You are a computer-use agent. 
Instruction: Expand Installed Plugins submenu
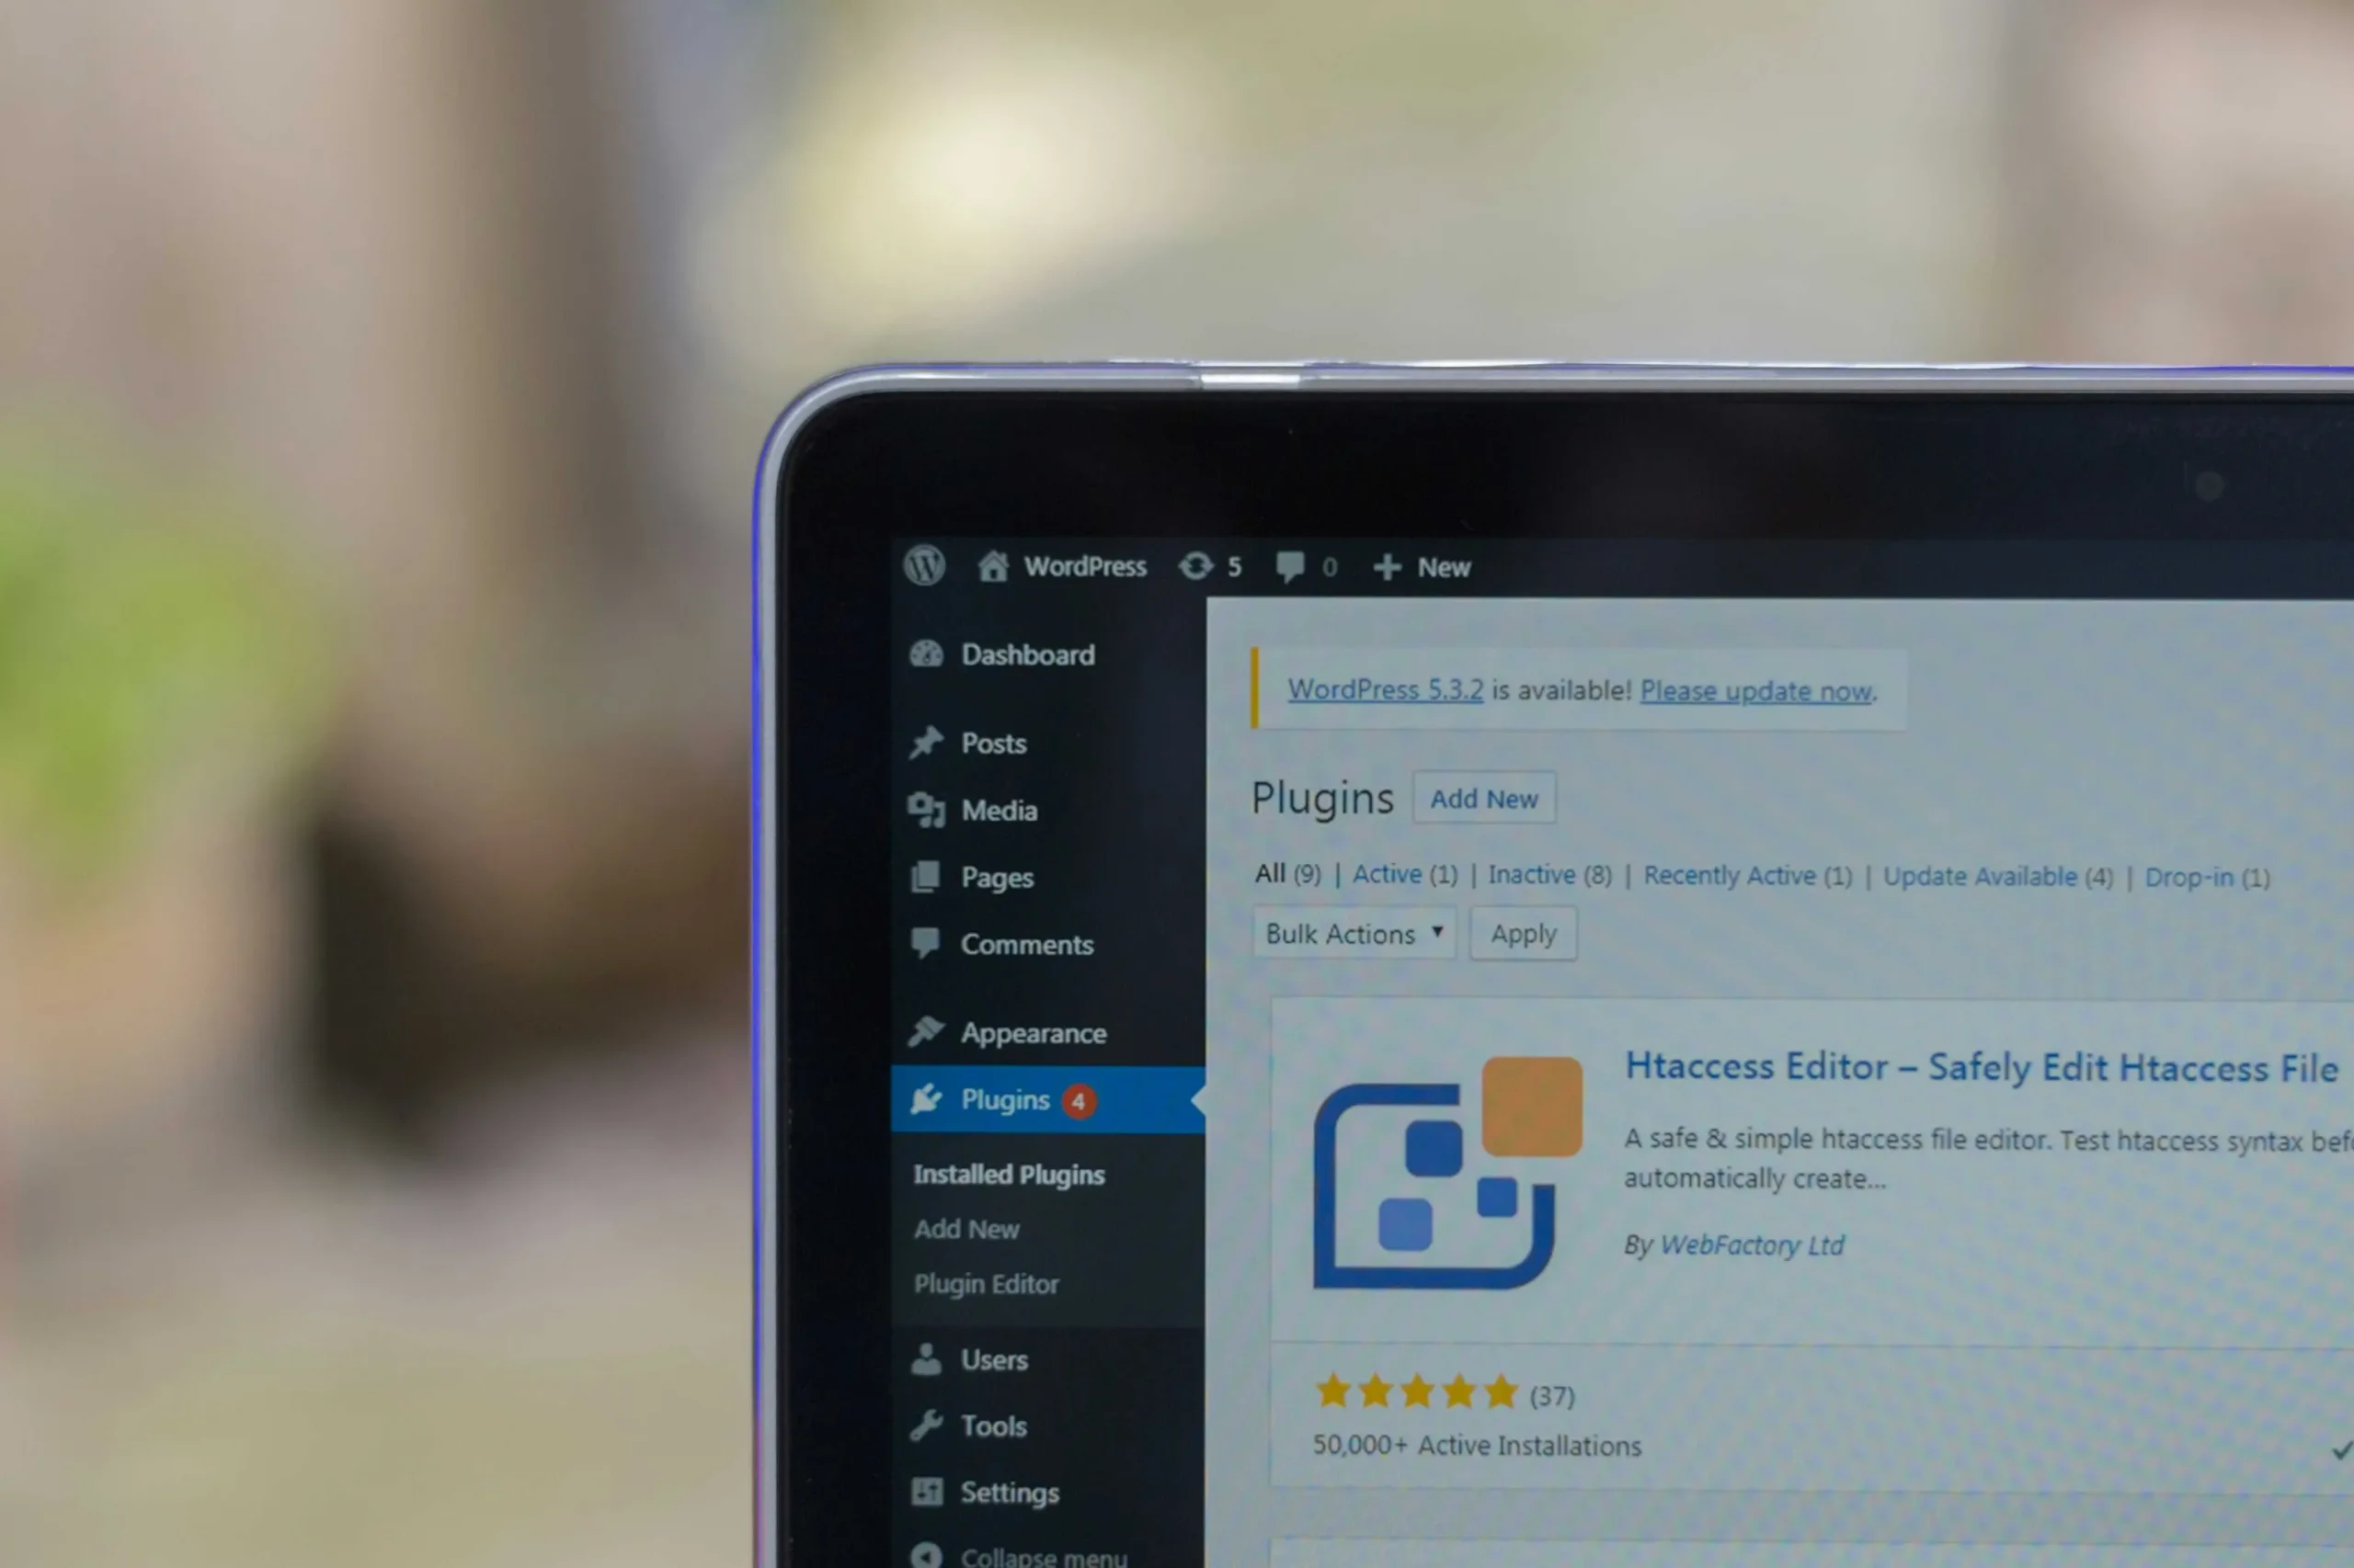tap(1010, 1173)
